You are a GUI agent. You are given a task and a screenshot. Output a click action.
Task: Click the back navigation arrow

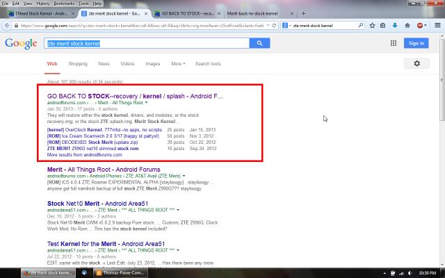pyautogui.click(x=7, y=26)
